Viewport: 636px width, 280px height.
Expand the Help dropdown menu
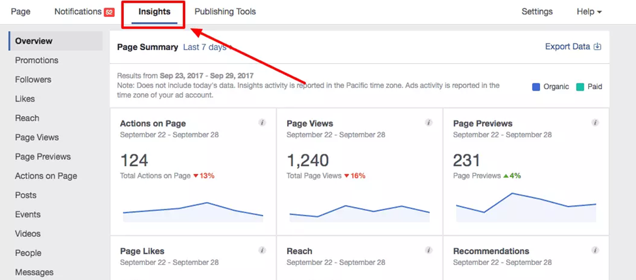tap(589, 12)
